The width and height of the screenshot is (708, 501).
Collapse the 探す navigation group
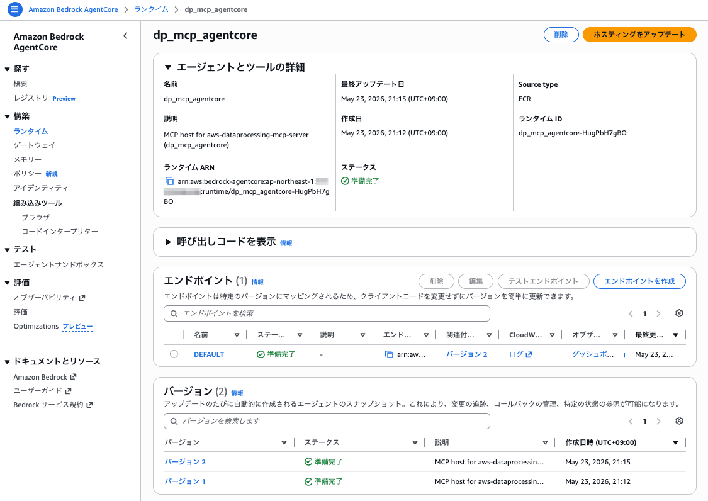[x=7, y=69]
